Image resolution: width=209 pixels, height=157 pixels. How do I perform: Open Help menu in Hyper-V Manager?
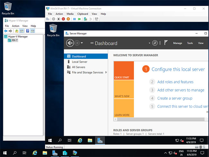pyautogui.click(x=33, y=26)
